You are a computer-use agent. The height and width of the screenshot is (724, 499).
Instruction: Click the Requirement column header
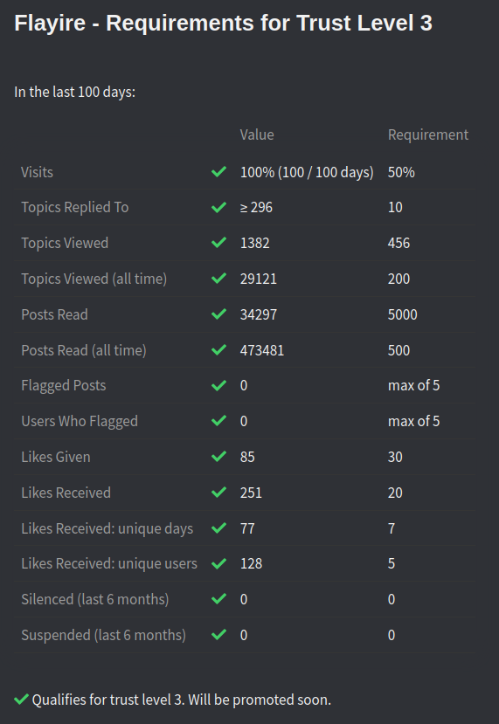click(428, 134)
